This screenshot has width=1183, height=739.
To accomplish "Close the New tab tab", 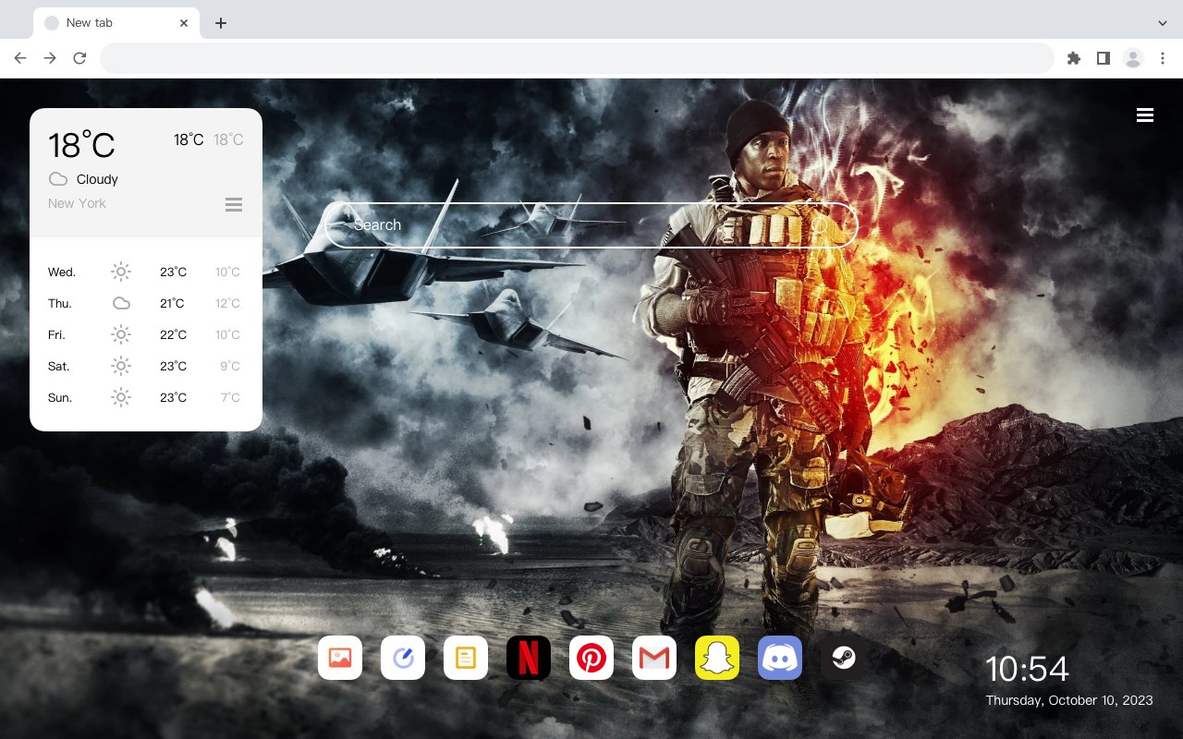I will (185, 23).
